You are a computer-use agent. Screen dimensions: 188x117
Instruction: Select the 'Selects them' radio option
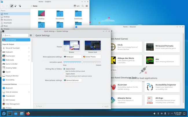(x=64, y=69)
